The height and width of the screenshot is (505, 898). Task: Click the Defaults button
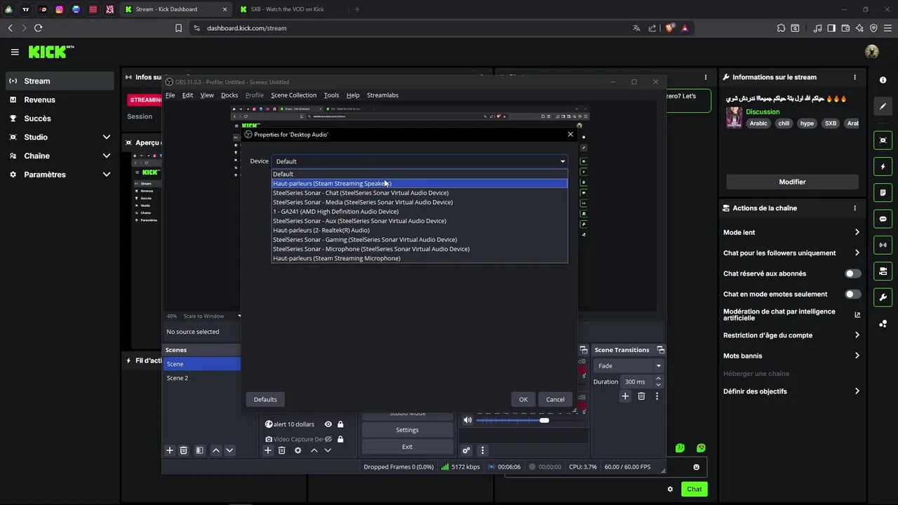click(265, 400)
